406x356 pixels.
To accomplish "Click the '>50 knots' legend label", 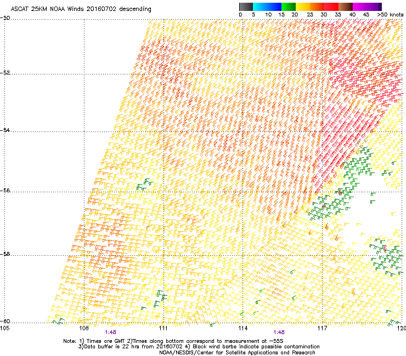I will 390,15.
